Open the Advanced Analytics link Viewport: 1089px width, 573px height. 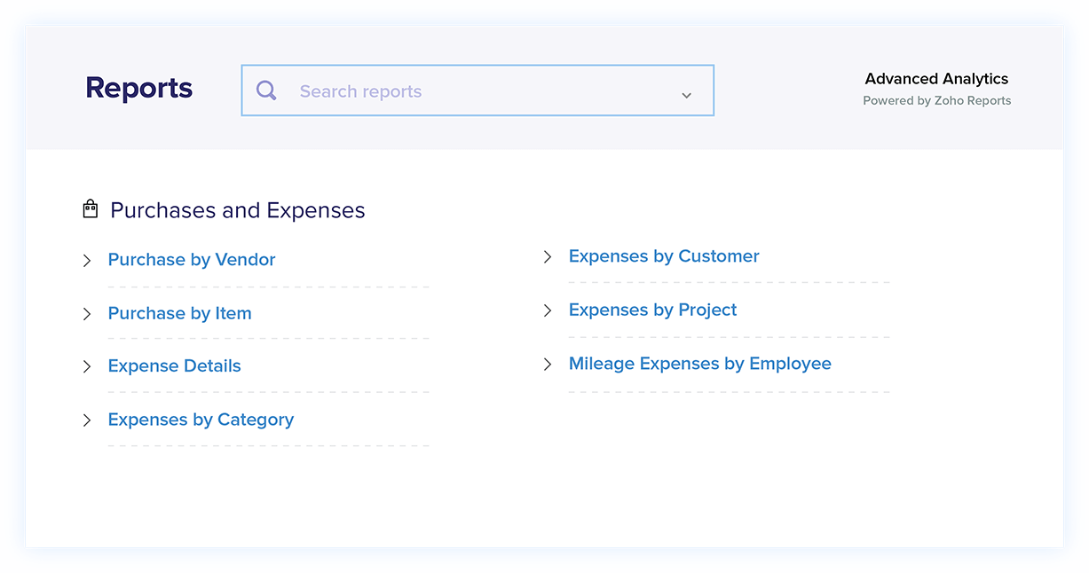click(936, 79)
